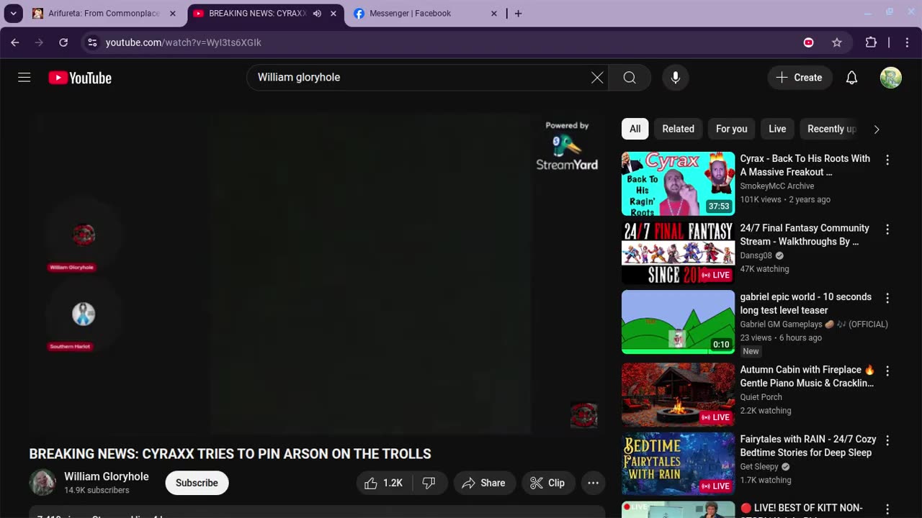
Task: Open the account avatar menu
Action: (891, 78)
